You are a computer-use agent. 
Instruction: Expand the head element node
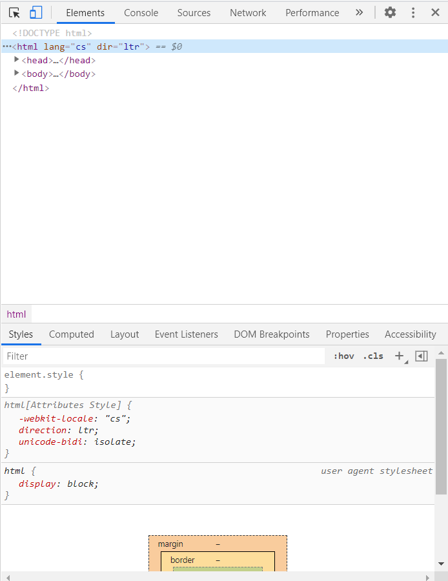coord(17,60)
